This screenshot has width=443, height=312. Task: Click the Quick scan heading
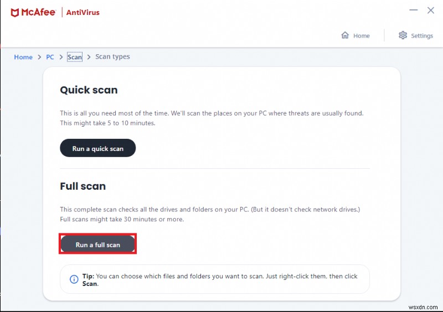coord(89,90)
